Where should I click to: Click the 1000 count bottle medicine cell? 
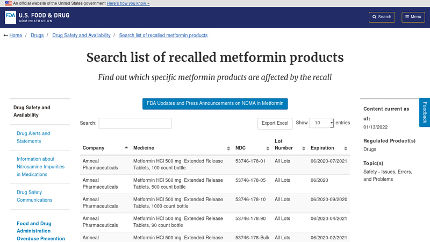pos(178,203)
